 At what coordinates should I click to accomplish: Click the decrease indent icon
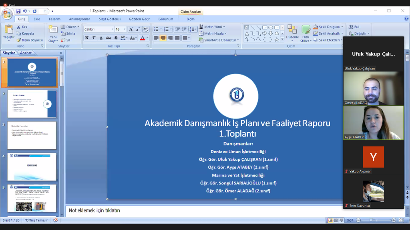[177, 29]
